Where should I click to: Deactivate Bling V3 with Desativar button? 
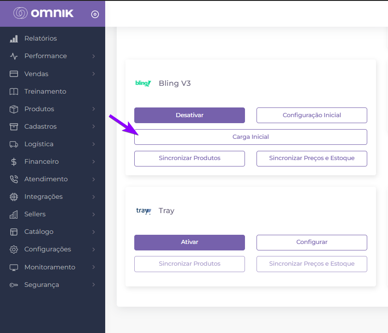(x=190, y=115)
